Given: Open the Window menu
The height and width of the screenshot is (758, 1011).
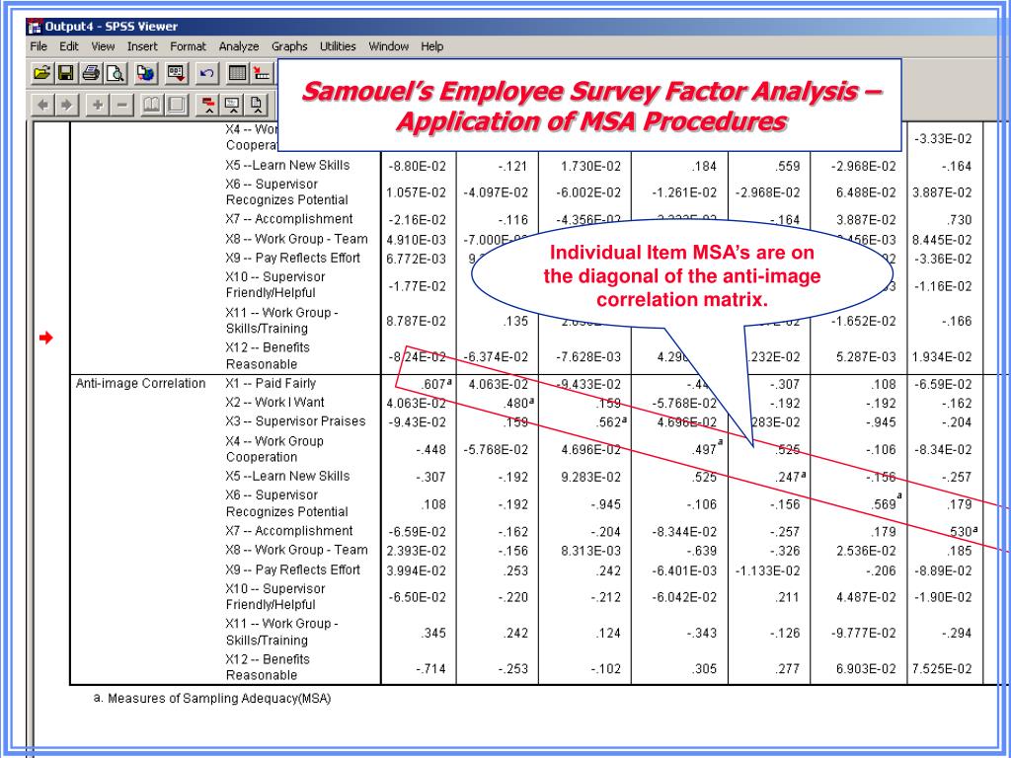Looking at the screenshot, I should [389, 46].
